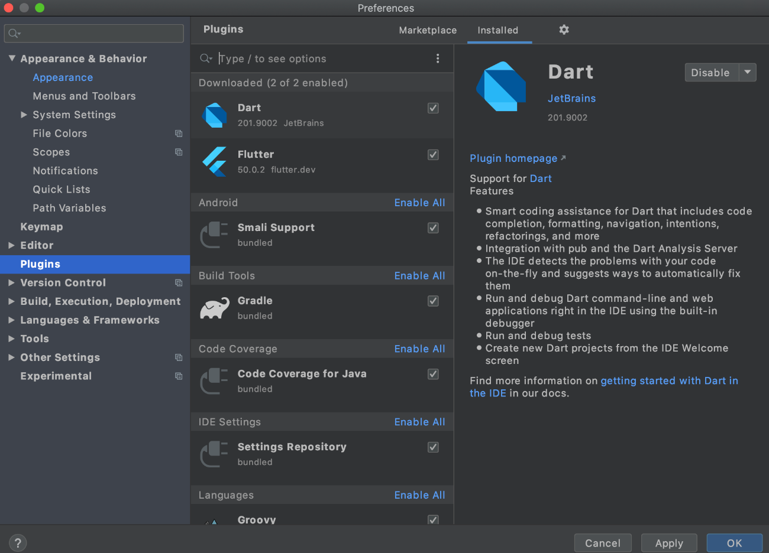Switch to the Installed tab
Screen dimensions: 769x553
coord(498,30)
